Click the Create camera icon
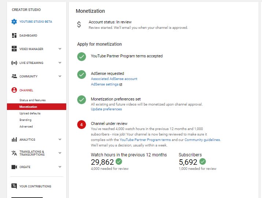Screen dimensions: 262x198 [x=14, y=167]
